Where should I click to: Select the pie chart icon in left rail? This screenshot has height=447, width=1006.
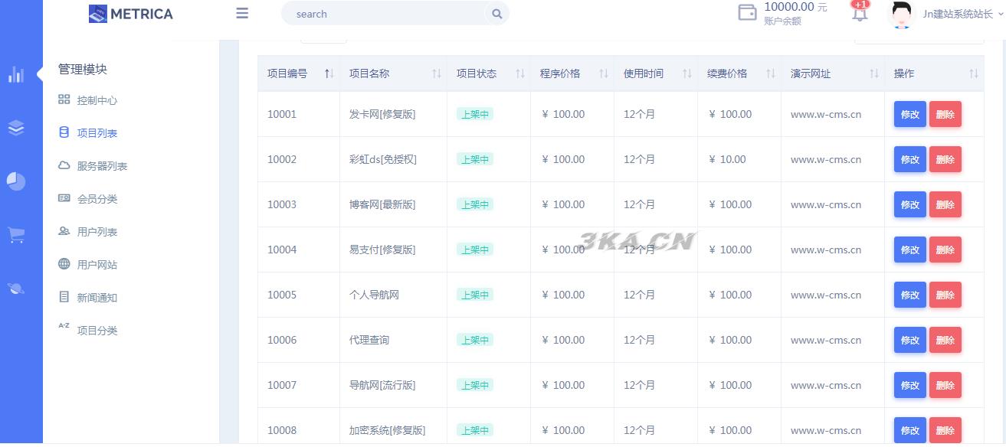click(16, 181)
